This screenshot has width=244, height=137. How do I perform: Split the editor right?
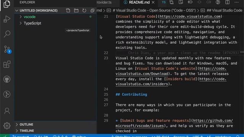[227, 2]
